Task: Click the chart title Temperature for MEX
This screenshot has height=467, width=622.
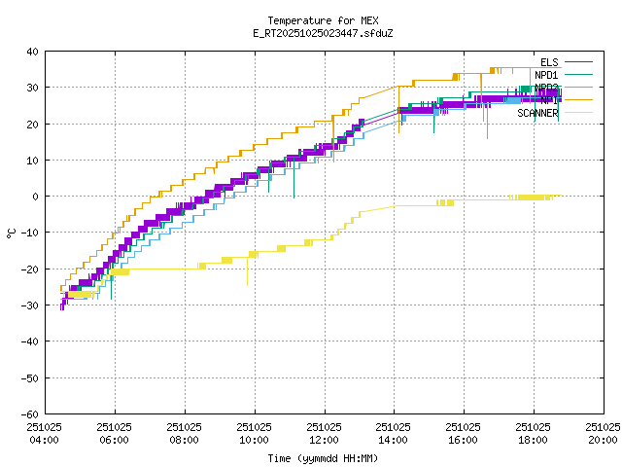Action: coord(323,20)
